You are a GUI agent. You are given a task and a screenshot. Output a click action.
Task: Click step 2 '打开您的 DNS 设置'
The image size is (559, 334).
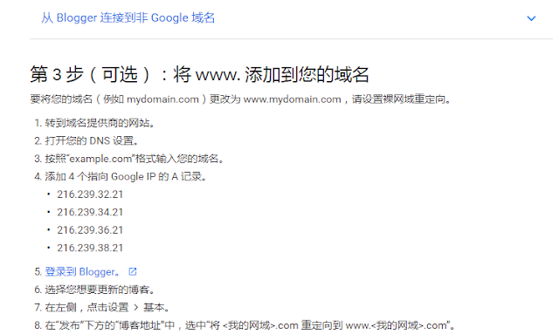92,141
